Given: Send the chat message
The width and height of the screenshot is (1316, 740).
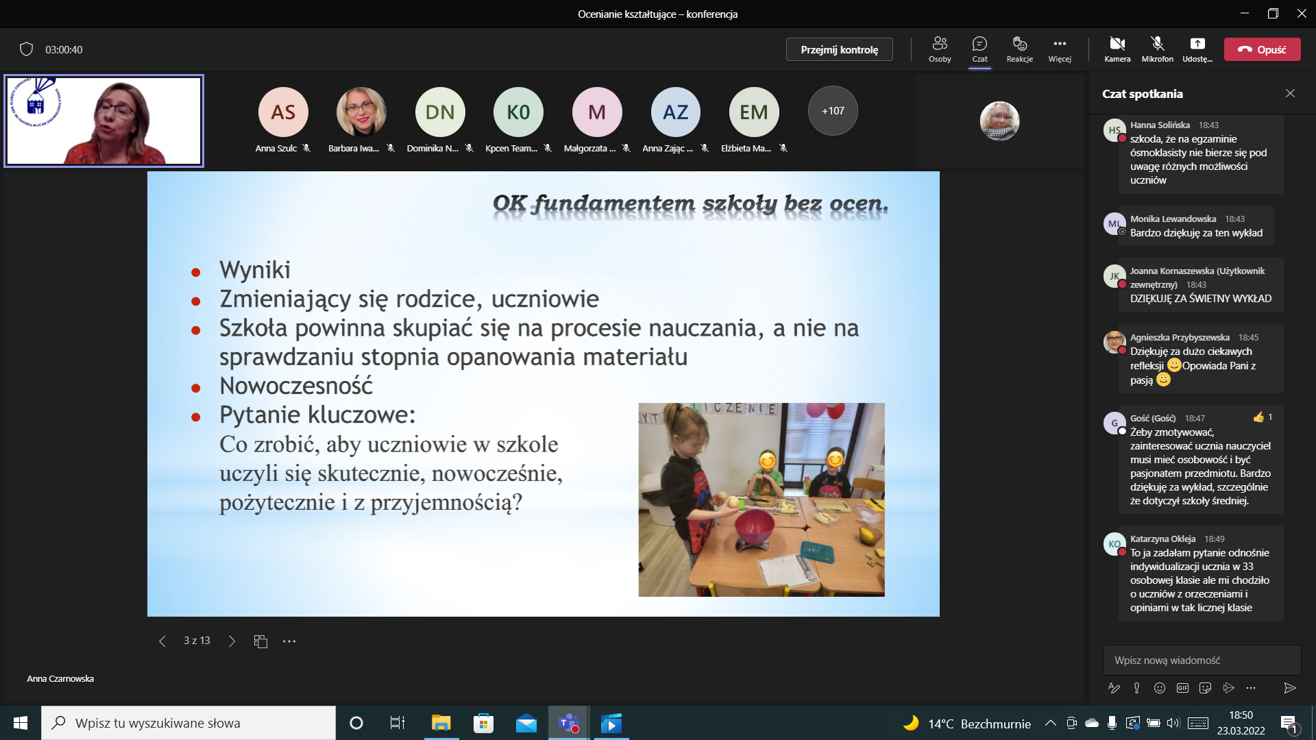Looking at the screenshot, I should coord(1289,687).
